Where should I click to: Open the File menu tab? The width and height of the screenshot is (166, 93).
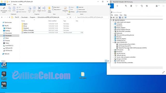3,4
